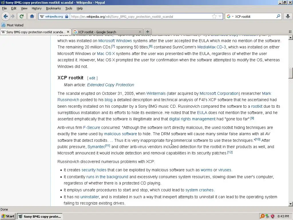This screenshot has width=293, height=220.
Task: Click the XCP rootkit search box
Action: (255, 16)
